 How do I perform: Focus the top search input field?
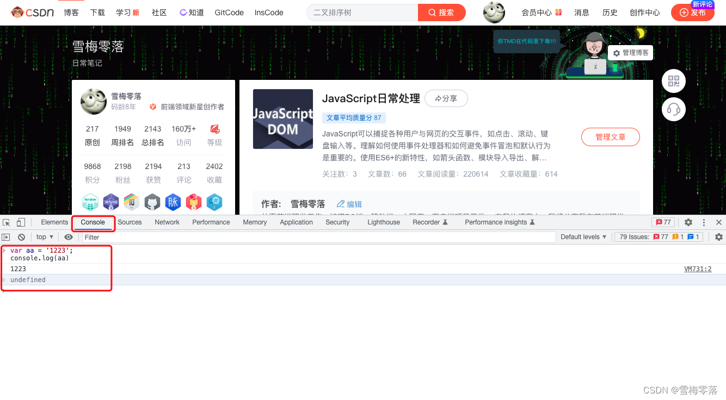coord(362,12)
